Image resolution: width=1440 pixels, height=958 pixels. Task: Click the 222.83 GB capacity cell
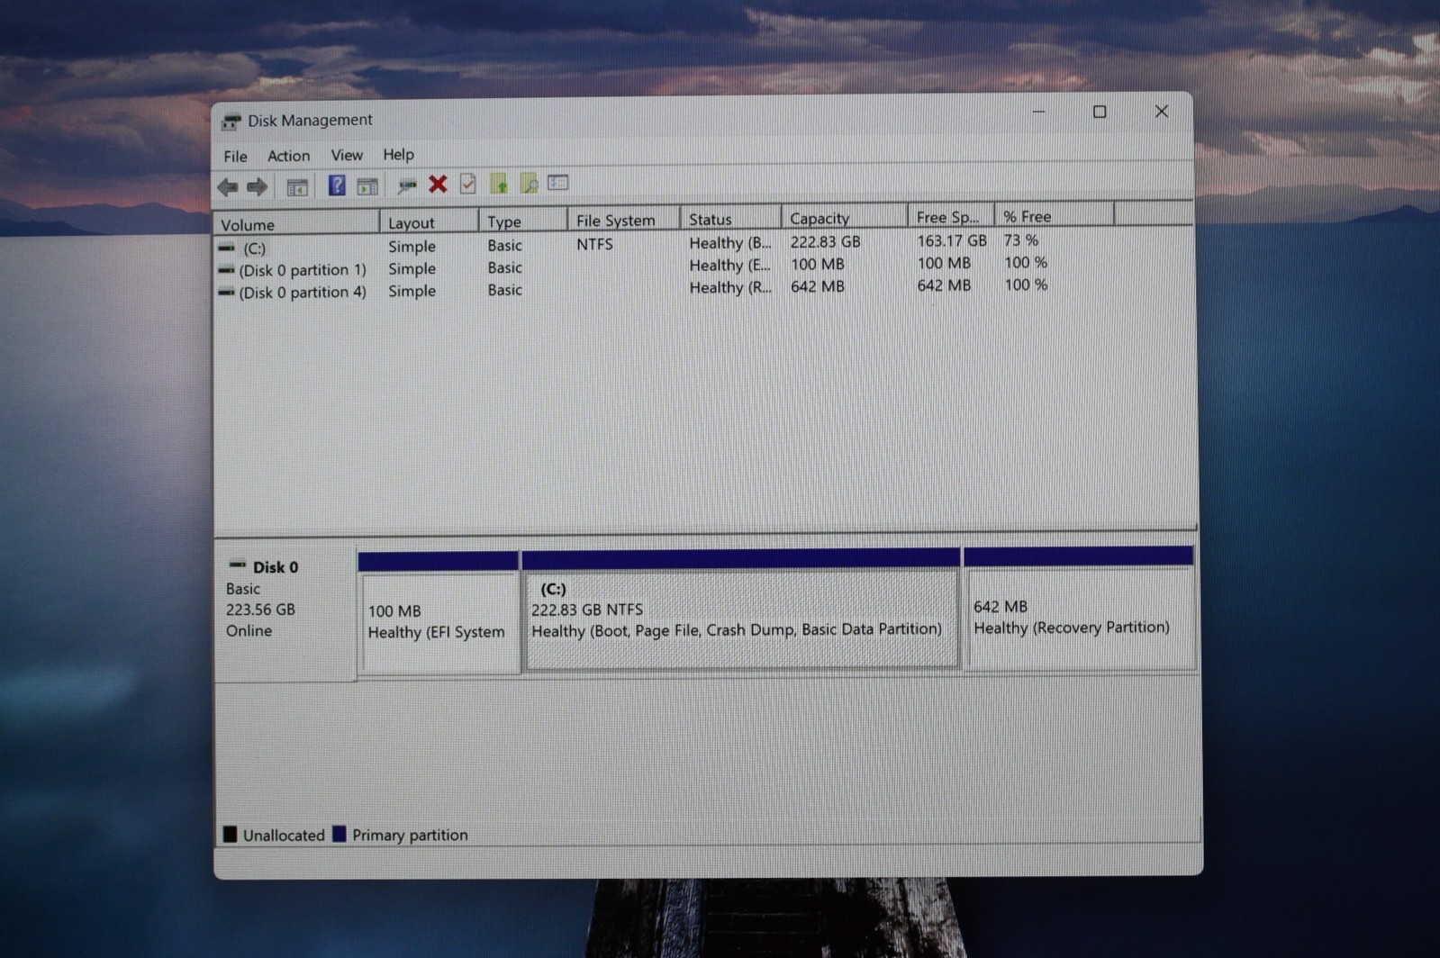point(825,241)
